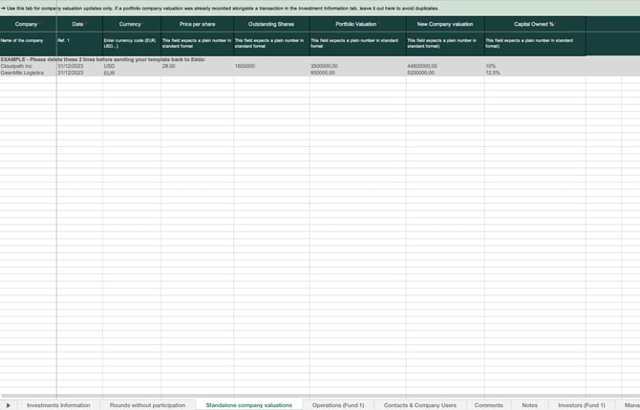The image size is (640, 410).
Task: Switch to the Comments sheet tab
Action: click(488, 405)
